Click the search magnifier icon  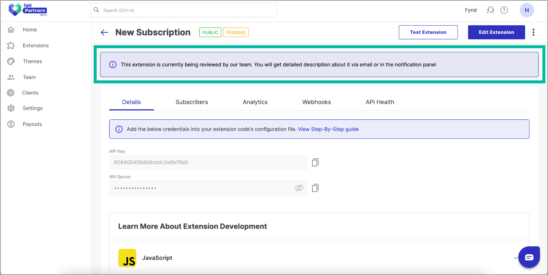96,10
